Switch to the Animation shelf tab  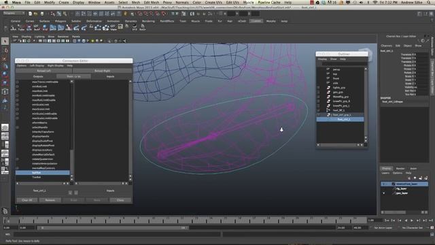coord(114,21)
